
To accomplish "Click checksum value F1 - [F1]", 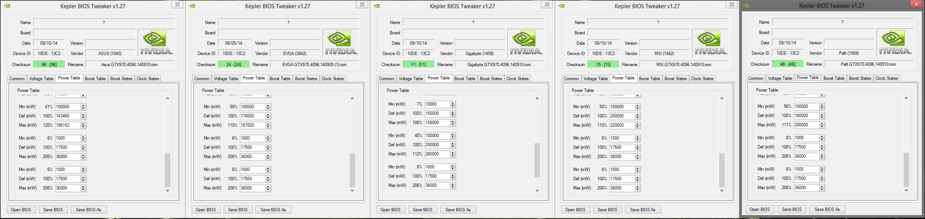I will tap(418, 64).
